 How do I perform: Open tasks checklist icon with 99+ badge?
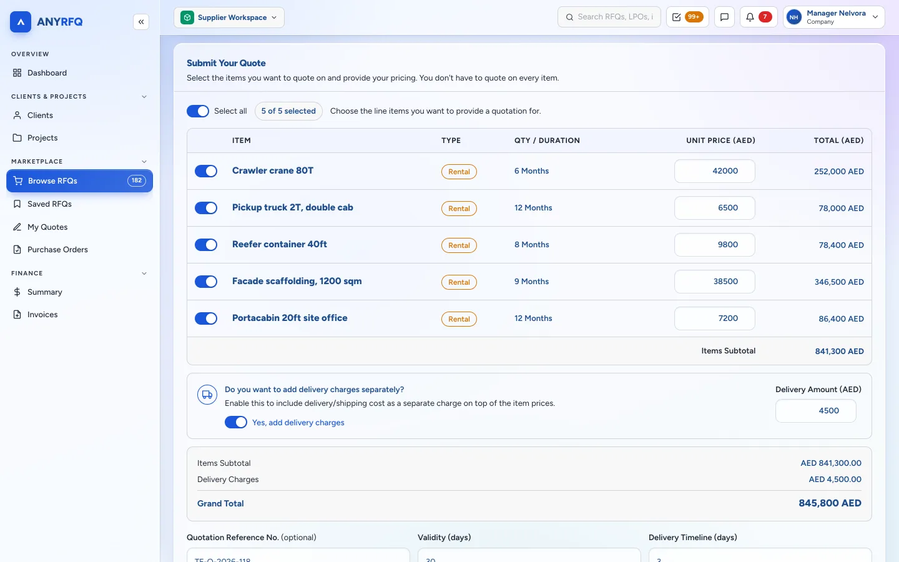tap(687, 17)
